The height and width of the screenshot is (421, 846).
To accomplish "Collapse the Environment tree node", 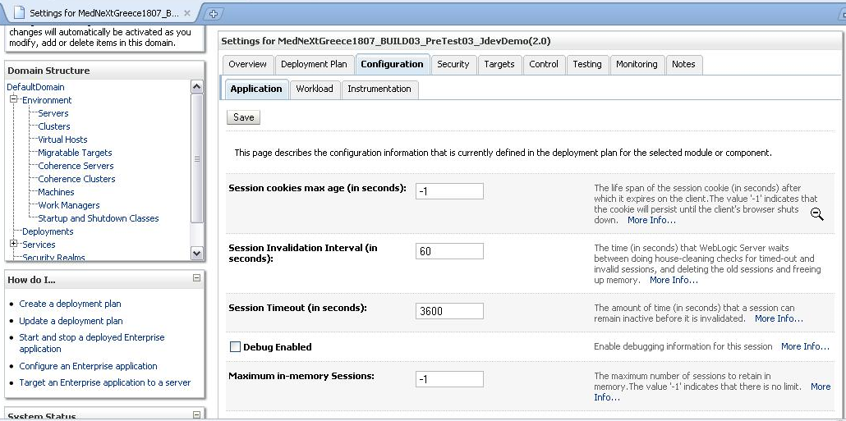I will pyautogui.click(x=14, y=99).
